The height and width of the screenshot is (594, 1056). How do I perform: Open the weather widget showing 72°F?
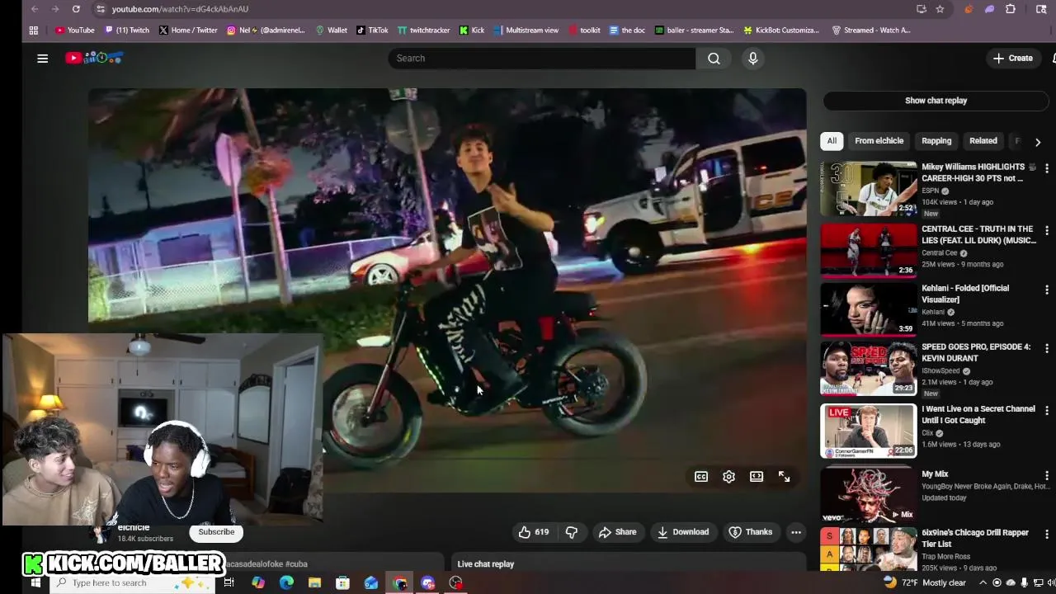924,583
